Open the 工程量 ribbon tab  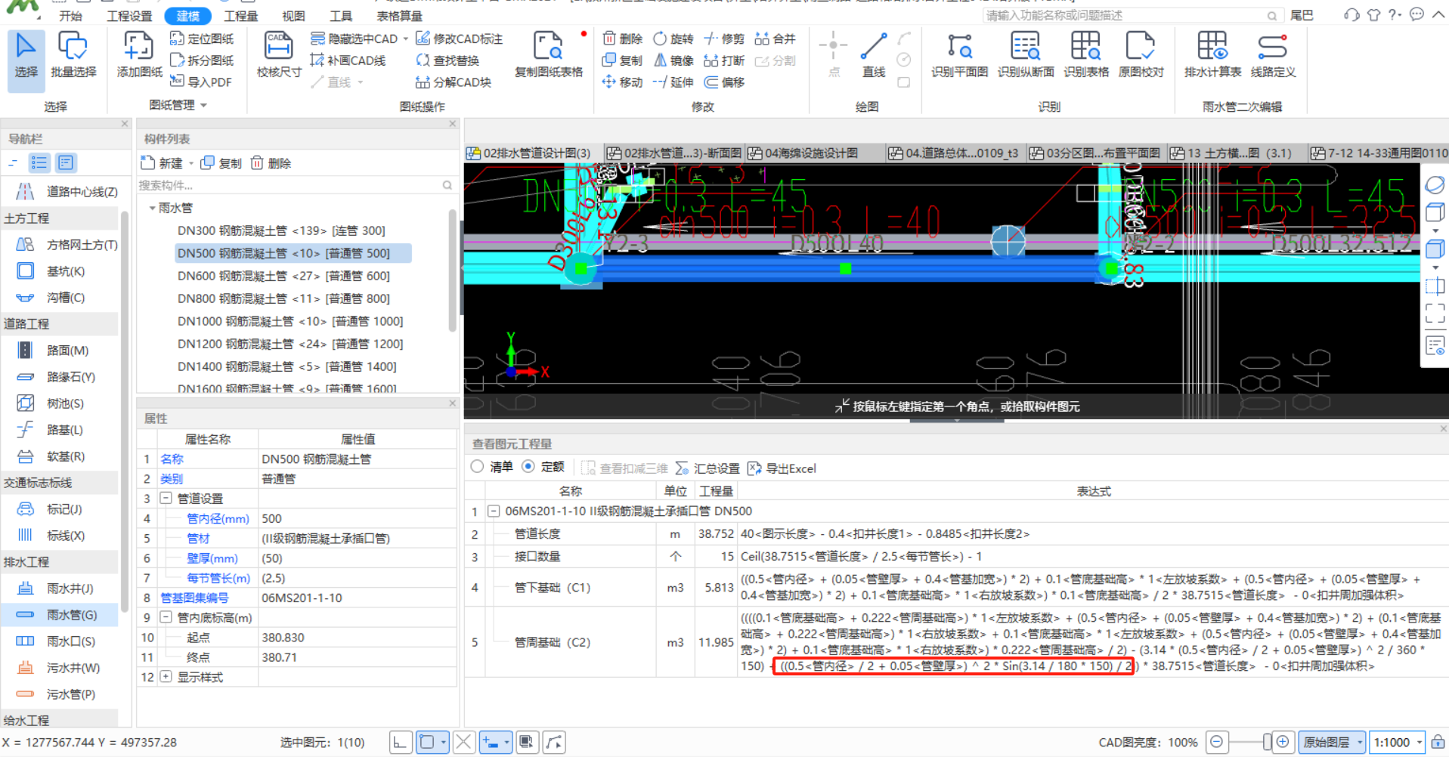[x=241, y=16]
